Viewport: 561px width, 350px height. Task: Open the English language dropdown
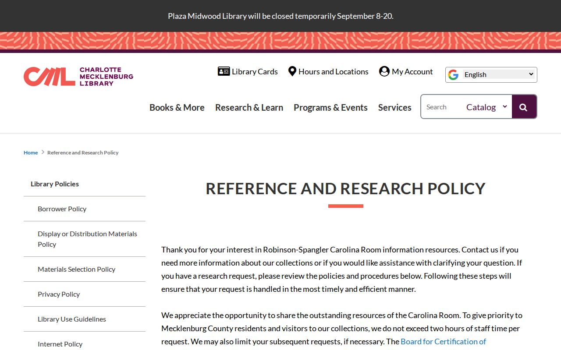[499, 74]
